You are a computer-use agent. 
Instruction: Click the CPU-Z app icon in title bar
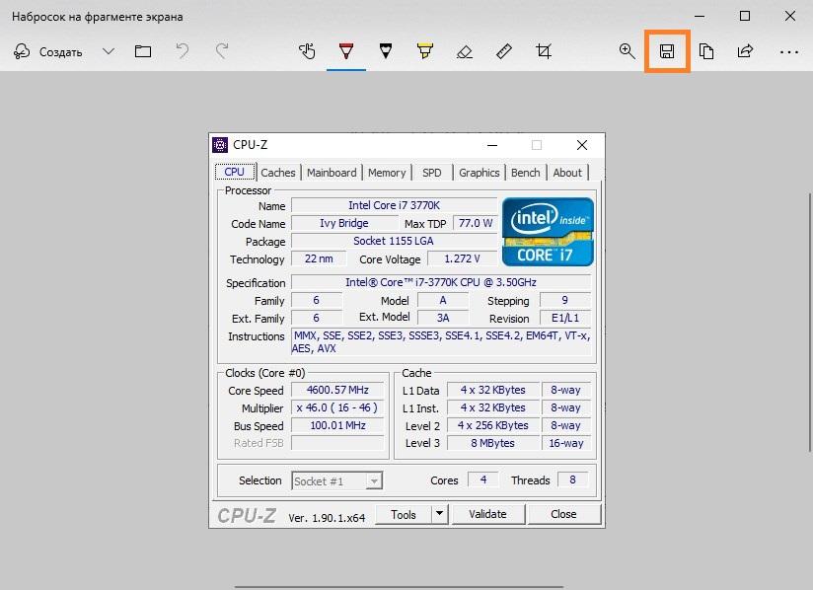[220, 145]
